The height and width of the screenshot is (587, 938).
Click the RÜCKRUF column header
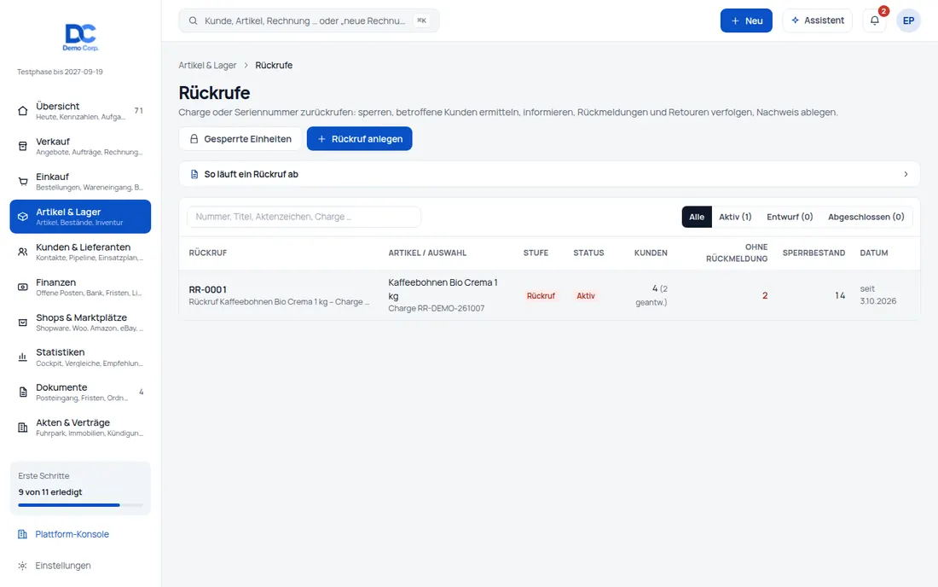(207, 253)
